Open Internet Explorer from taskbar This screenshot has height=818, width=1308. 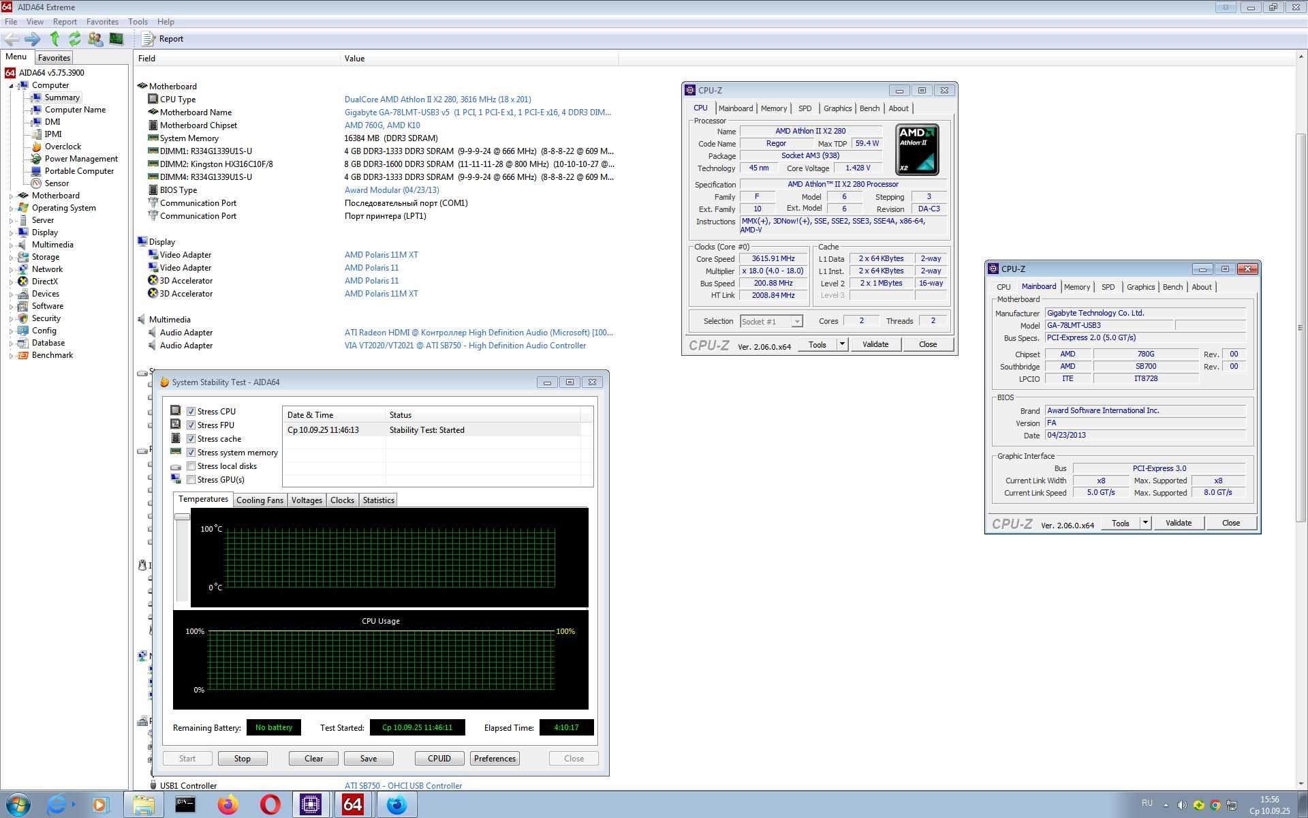click(59, 805)
